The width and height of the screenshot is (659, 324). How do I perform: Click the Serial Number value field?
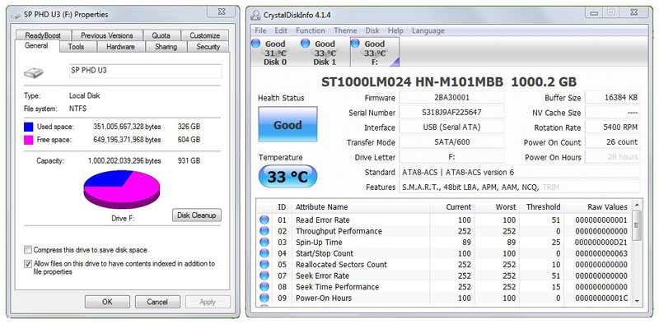(x=451, y=113)
